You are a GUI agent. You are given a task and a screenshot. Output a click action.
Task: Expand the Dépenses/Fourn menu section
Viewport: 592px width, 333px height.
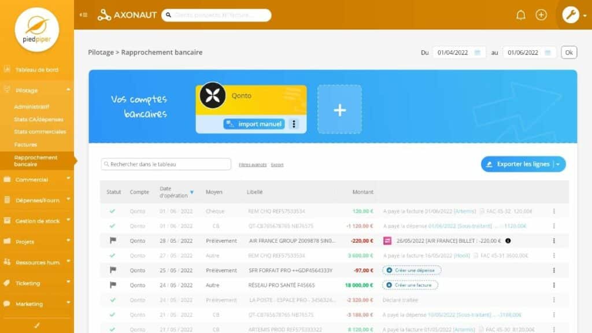68,199
